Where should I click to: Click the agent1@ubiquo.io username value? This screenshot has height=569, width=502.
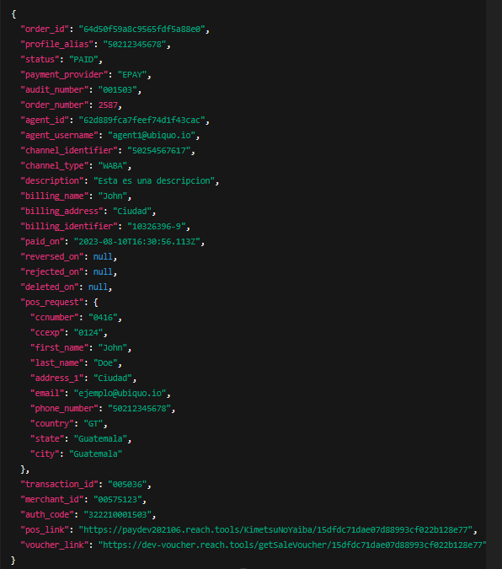(152, 136)
